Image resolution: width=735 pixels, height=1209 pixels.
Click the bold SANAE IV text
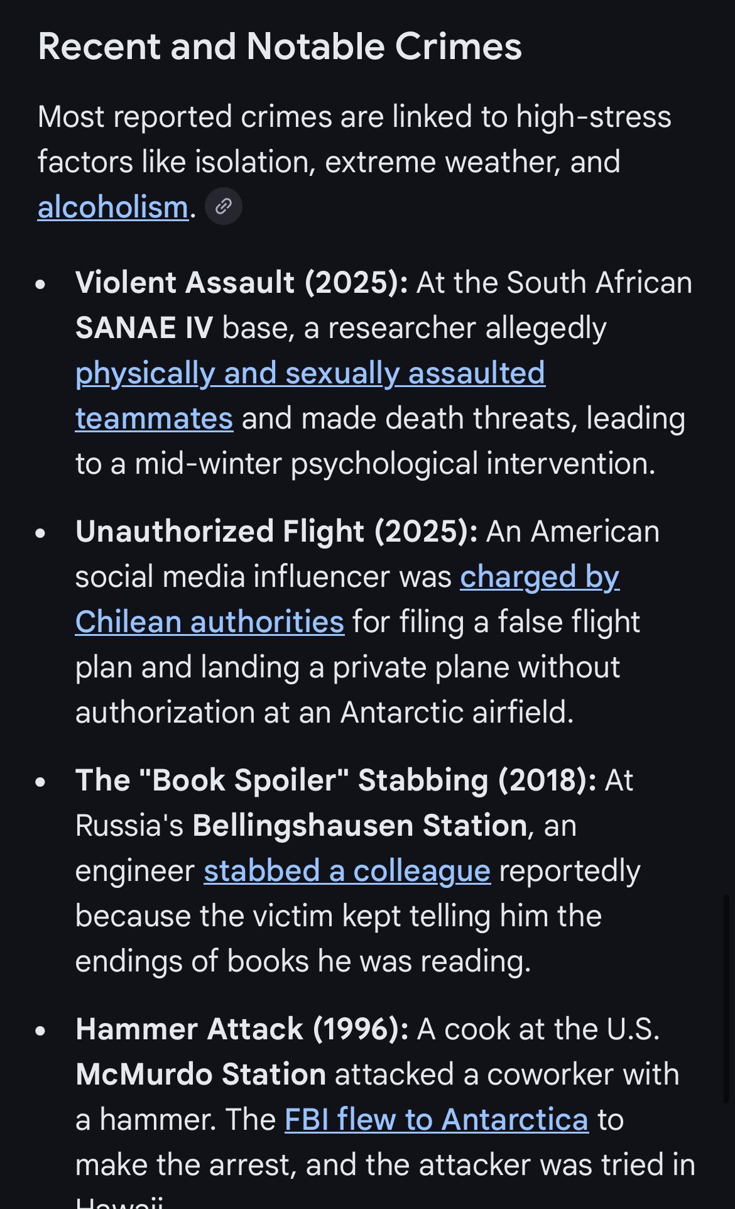coord(144,328)
